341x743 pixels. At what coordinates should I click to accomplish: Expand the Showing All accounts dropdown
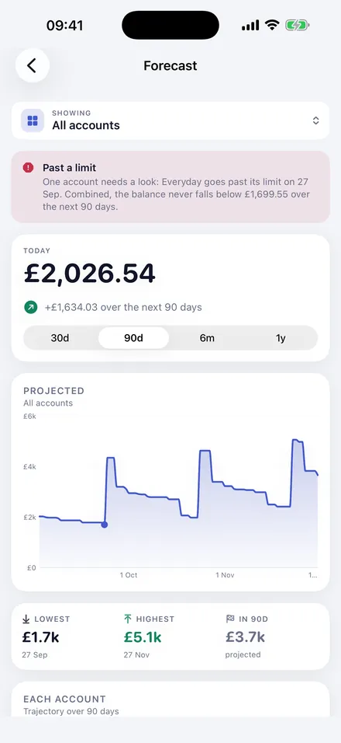pyautogui.click(x=170, y=120)
